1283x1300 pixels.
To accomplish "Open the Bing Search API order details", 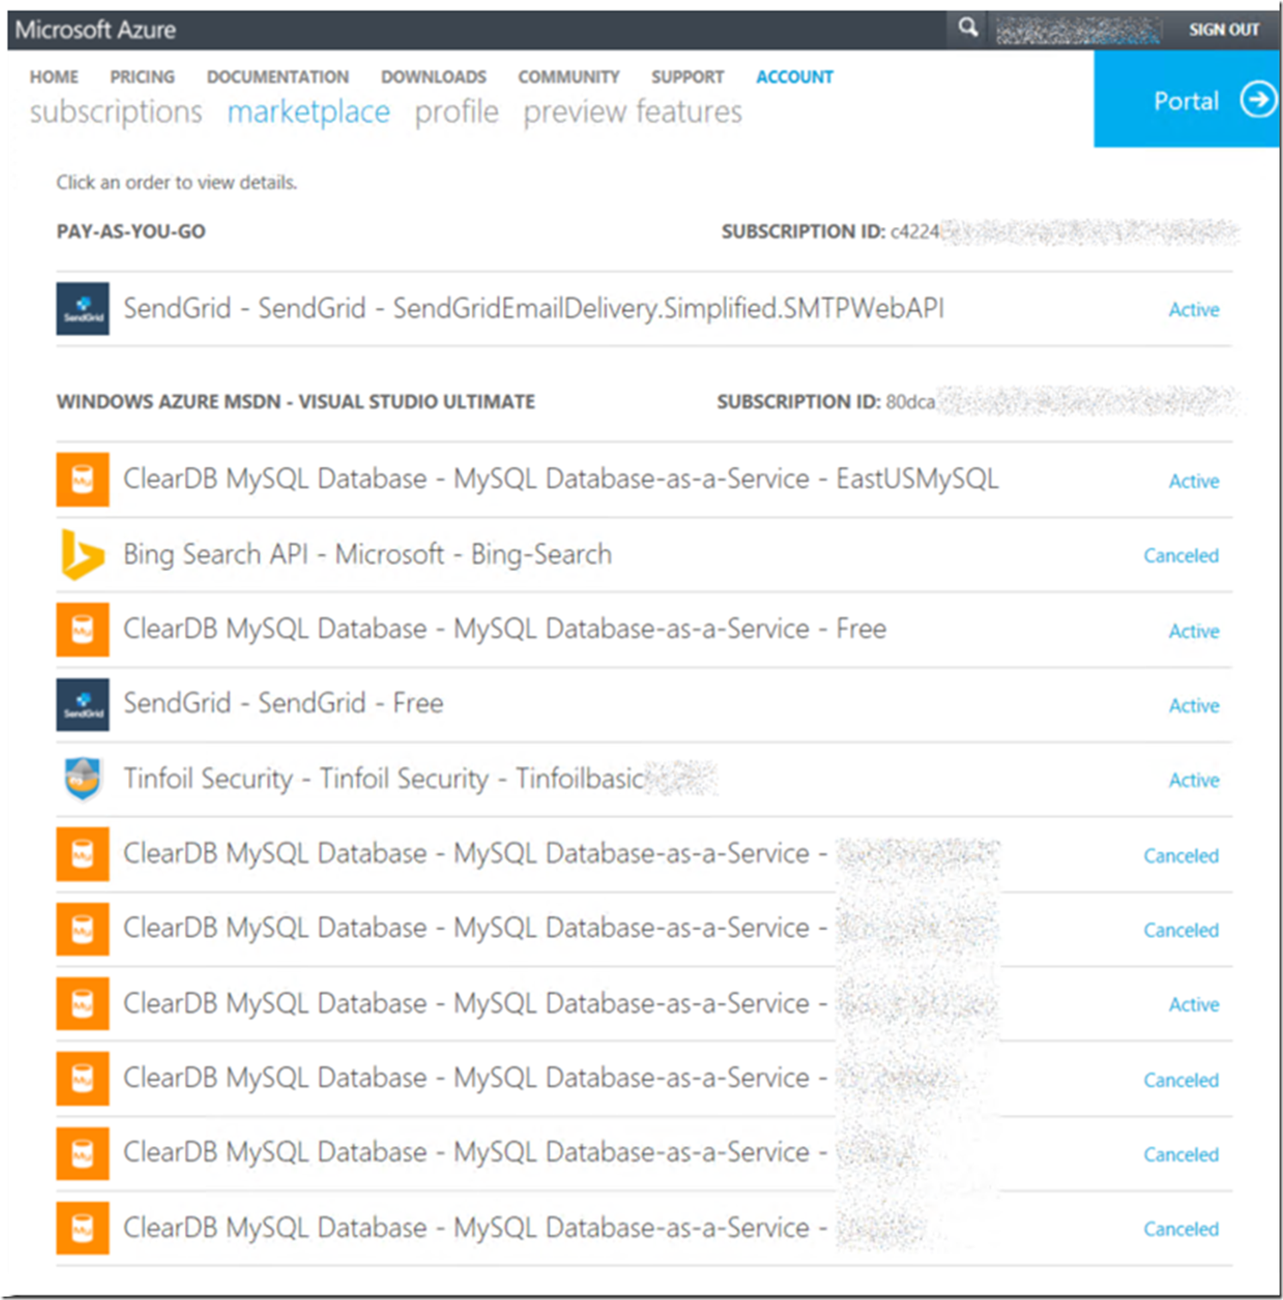I will [x=368, y=555].
